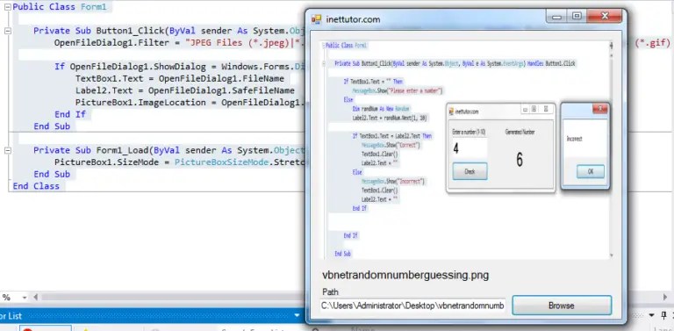Click the right arrow of editor horizontal scrollbar
Screen dimensions: 674x331
pyautogui.click(x=665, y=298)
